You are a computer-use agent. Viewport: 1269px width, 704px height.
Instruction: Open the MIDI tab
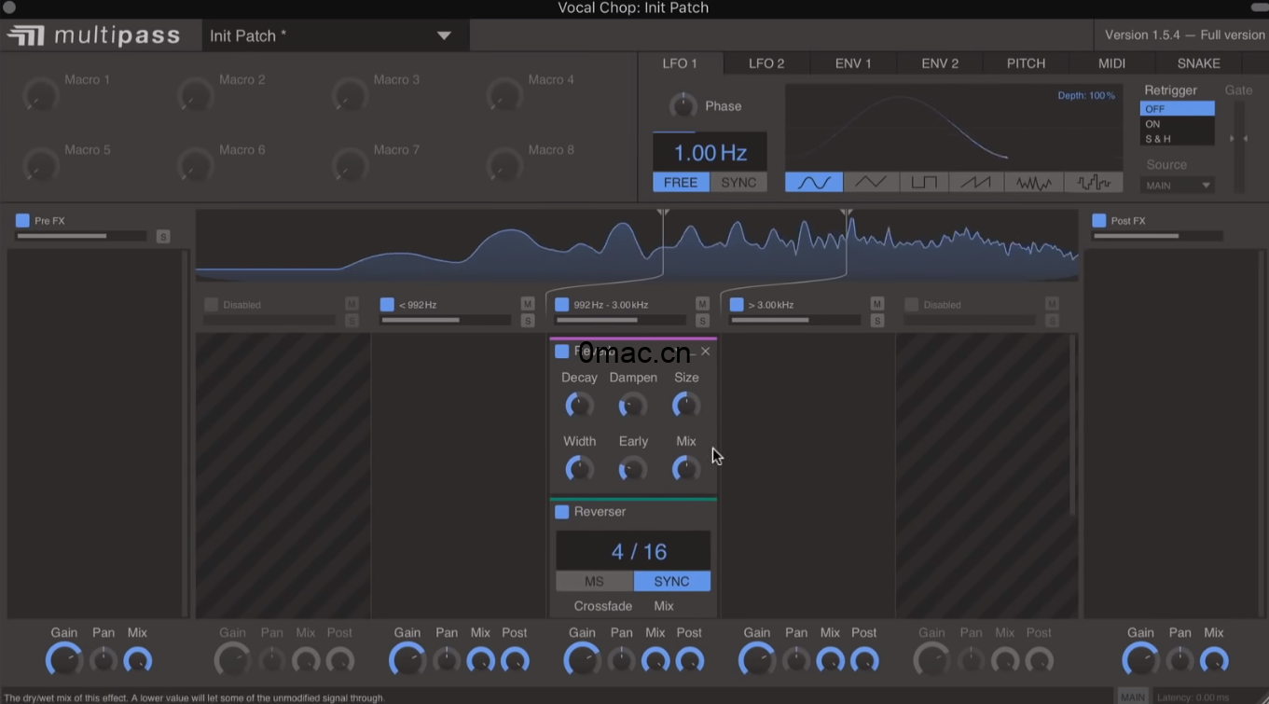pos(1111,63)
